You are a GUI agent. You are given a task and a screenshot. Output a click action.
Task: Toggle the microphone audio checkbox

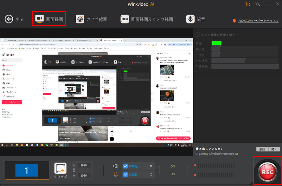pos(125,174)
